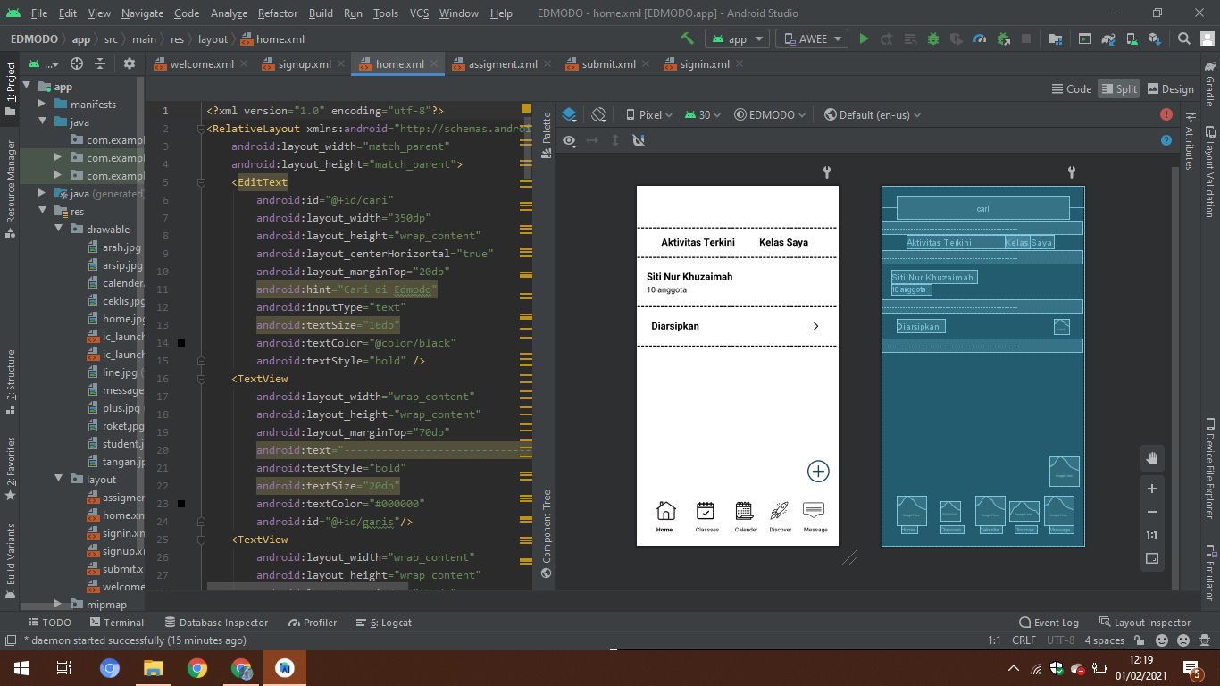Open the Profiler tool window

tap(313, 623)
